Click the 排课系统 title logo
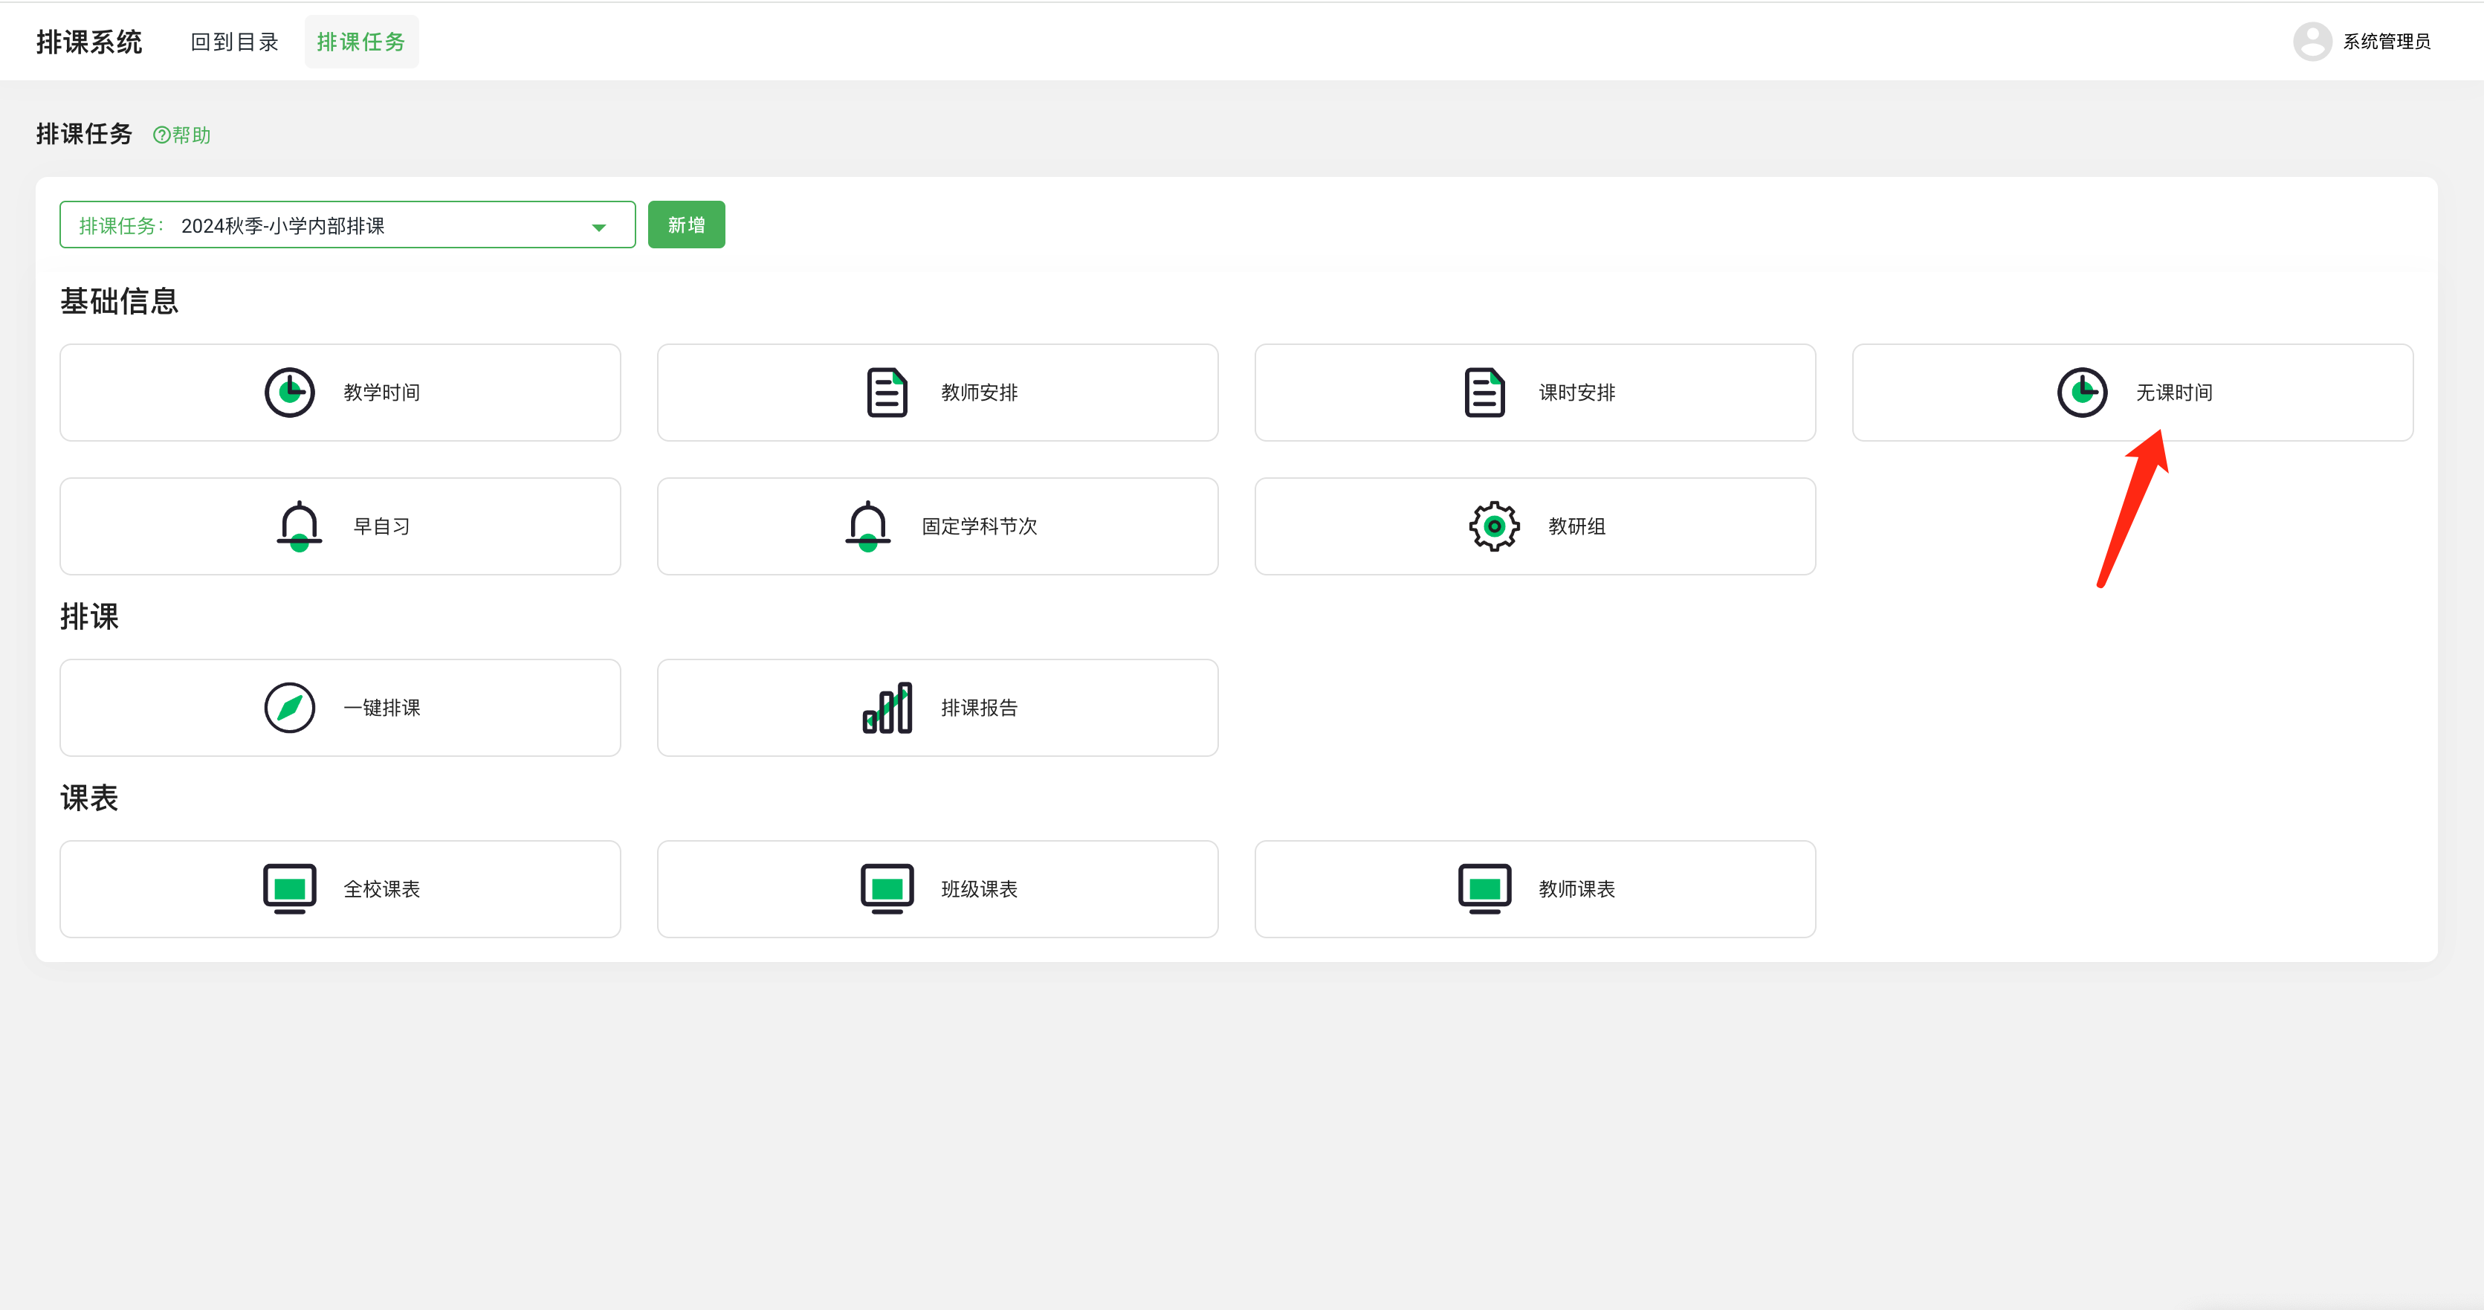 (x=88, y=42)
